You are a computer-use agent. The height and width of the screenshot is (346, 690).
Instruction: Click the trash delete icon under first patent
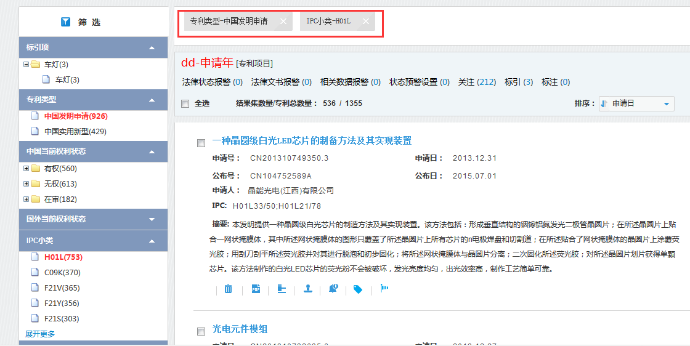click(x=229, y=289)
